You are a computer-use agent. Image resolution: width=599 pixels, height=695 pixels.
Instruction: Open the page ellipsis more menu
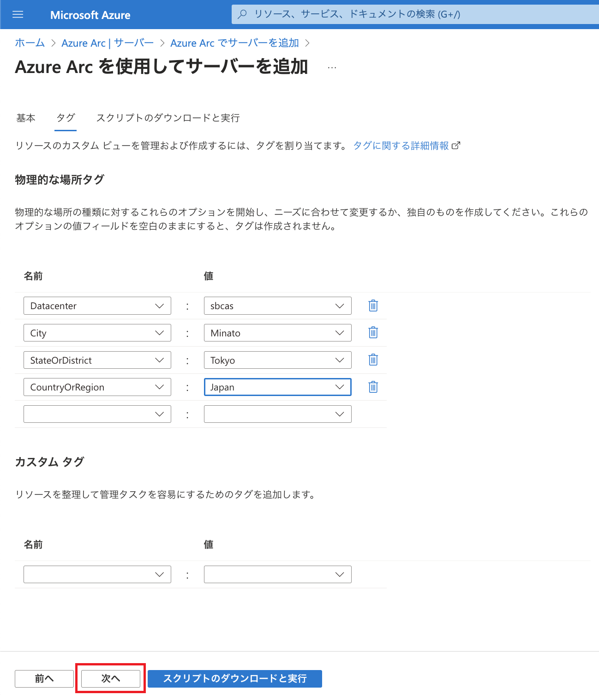point(332,67)
